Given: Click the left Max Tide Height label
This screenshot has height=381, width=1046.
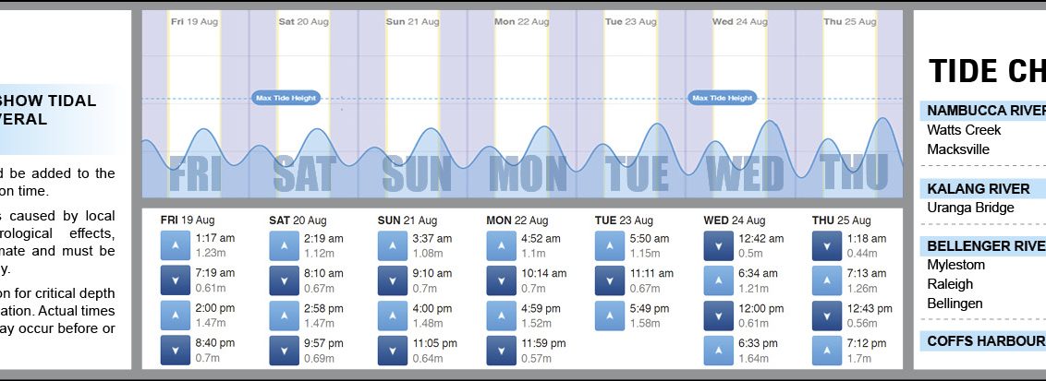Looking at the screenshot, I should point(286,98).
